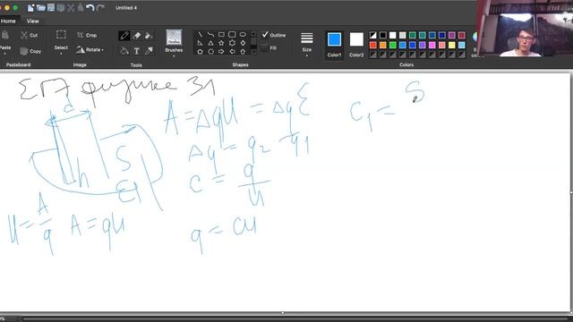Open the Rotate dropdown menu
This screenshot has width=573, height=322.
(x=90, y=50)
